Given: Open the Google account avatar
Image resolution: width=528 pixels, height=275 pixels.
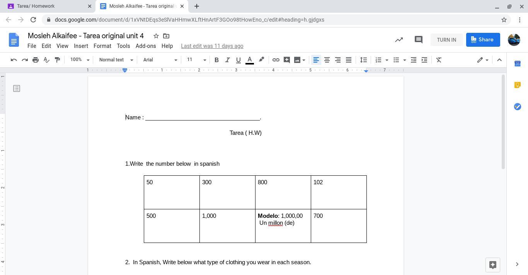Looking at the screenshot, I should pyautogui.click(x=514, y=40).
